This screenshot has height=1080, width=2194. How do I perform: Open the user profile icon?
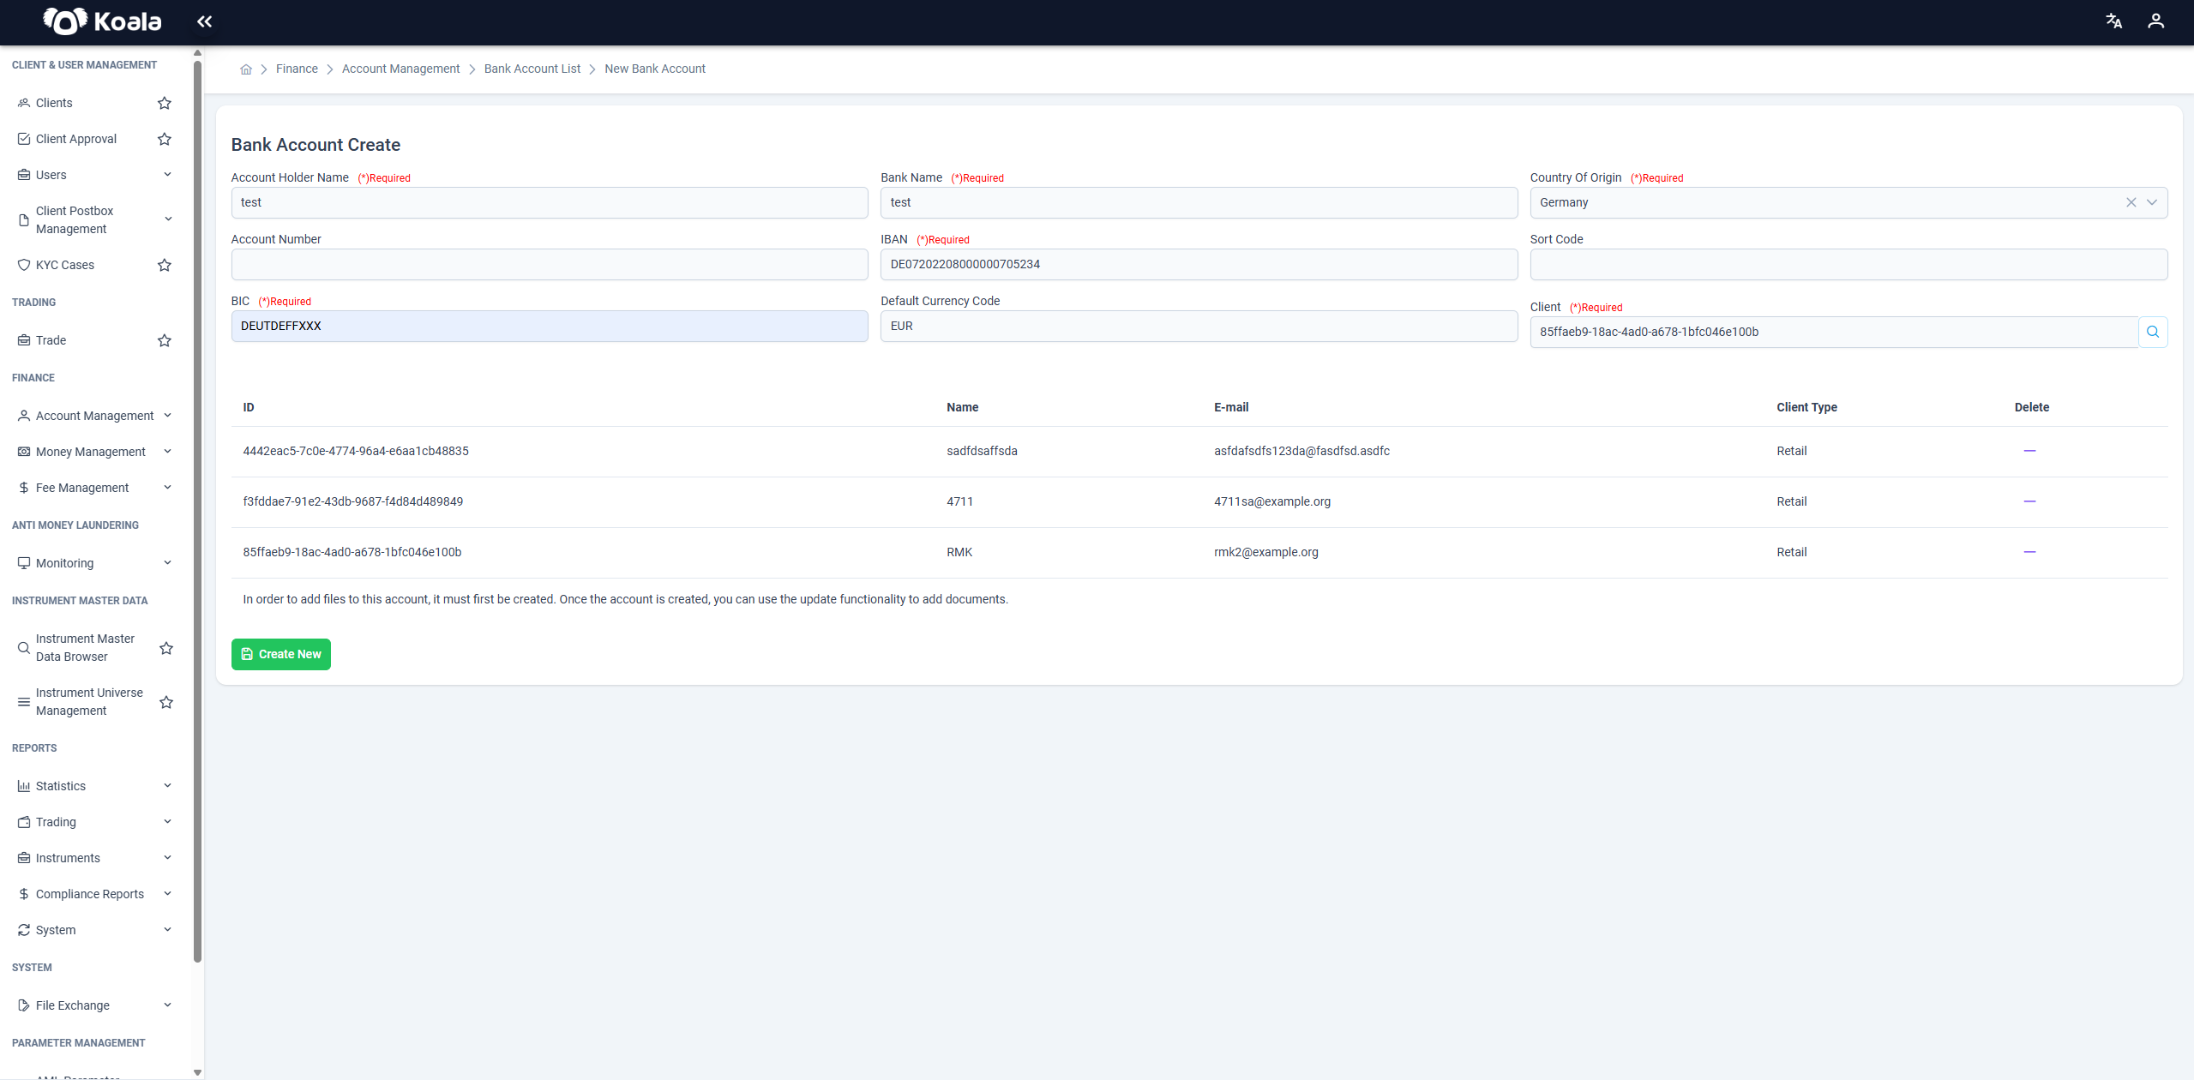click(2155, 21)
